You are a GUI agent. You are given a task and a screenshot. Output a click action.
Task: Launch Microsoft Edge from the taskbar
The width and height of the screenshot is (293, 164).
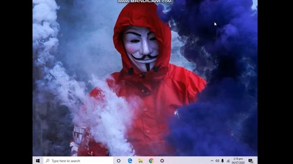pyautogui.click(x=130, y=161)
